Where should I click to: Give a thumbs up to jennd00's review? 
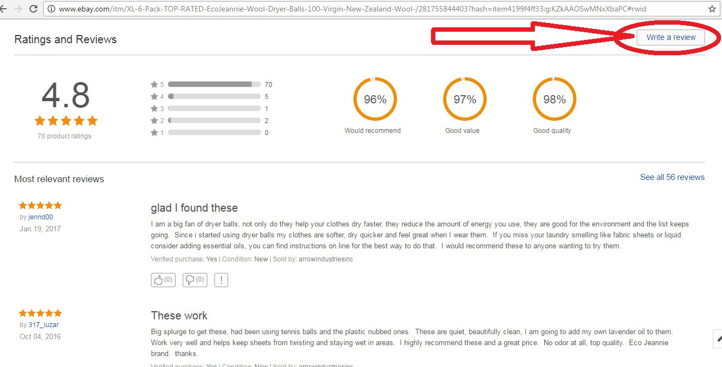tap(163, 279)
